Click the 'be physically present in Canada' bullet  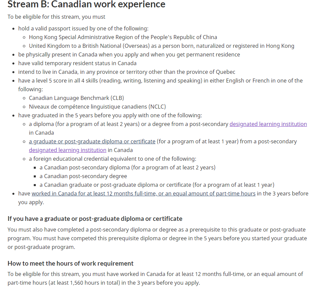tap(129, 54)
